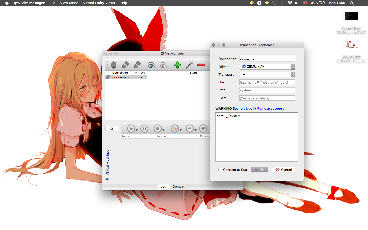Image resolution: width=368 pixels, height=230 pixels.
Task: Click the blue eye overview icon
Action: click(151, 65)
